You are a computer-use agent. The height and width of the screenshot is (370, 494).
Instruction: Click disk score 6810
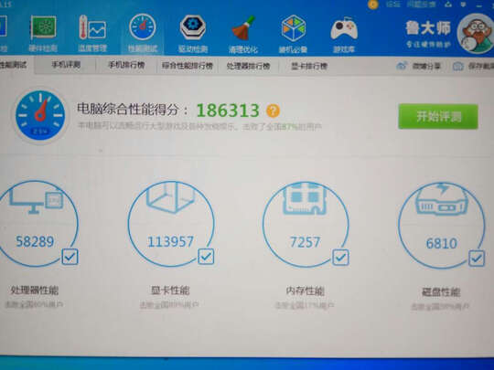[x=441, y=244]
